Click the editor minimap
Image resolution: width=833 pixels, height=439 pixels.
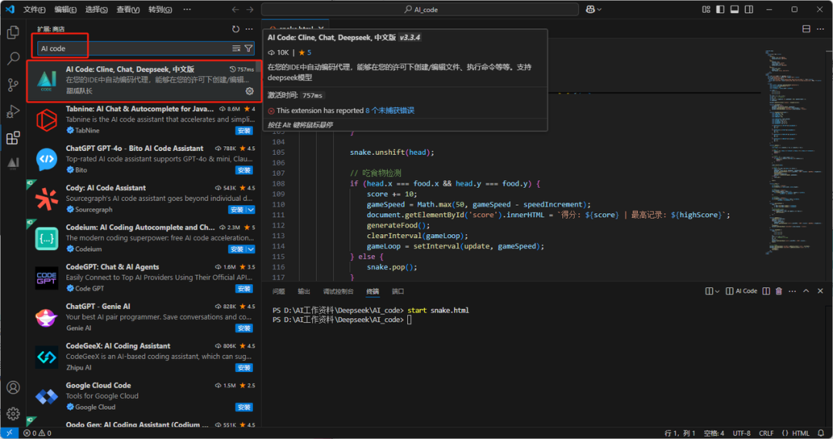[794, 152]
